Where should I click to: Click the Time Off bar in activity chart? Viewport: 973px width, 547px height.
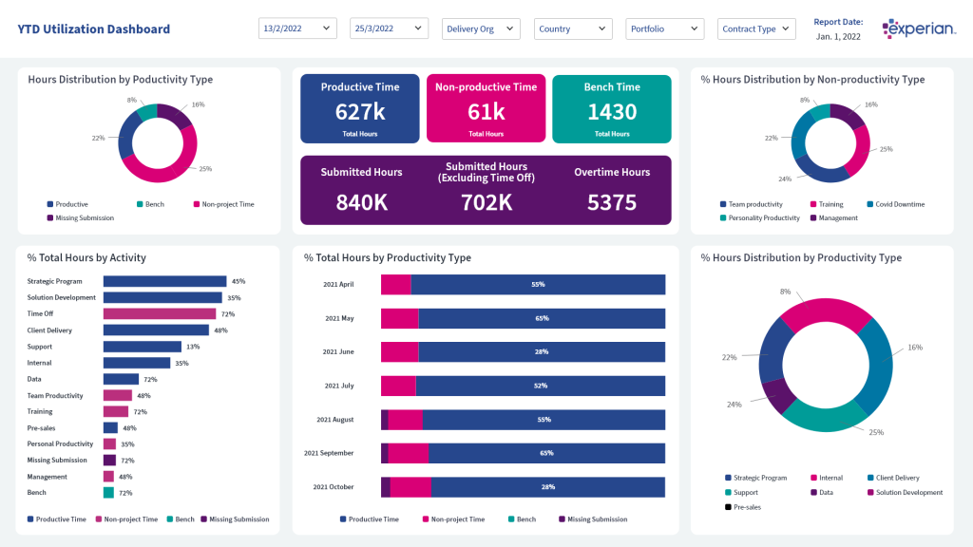point(160,313)
